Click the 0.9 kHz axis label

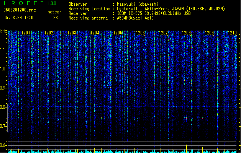(x=3, y=88)
